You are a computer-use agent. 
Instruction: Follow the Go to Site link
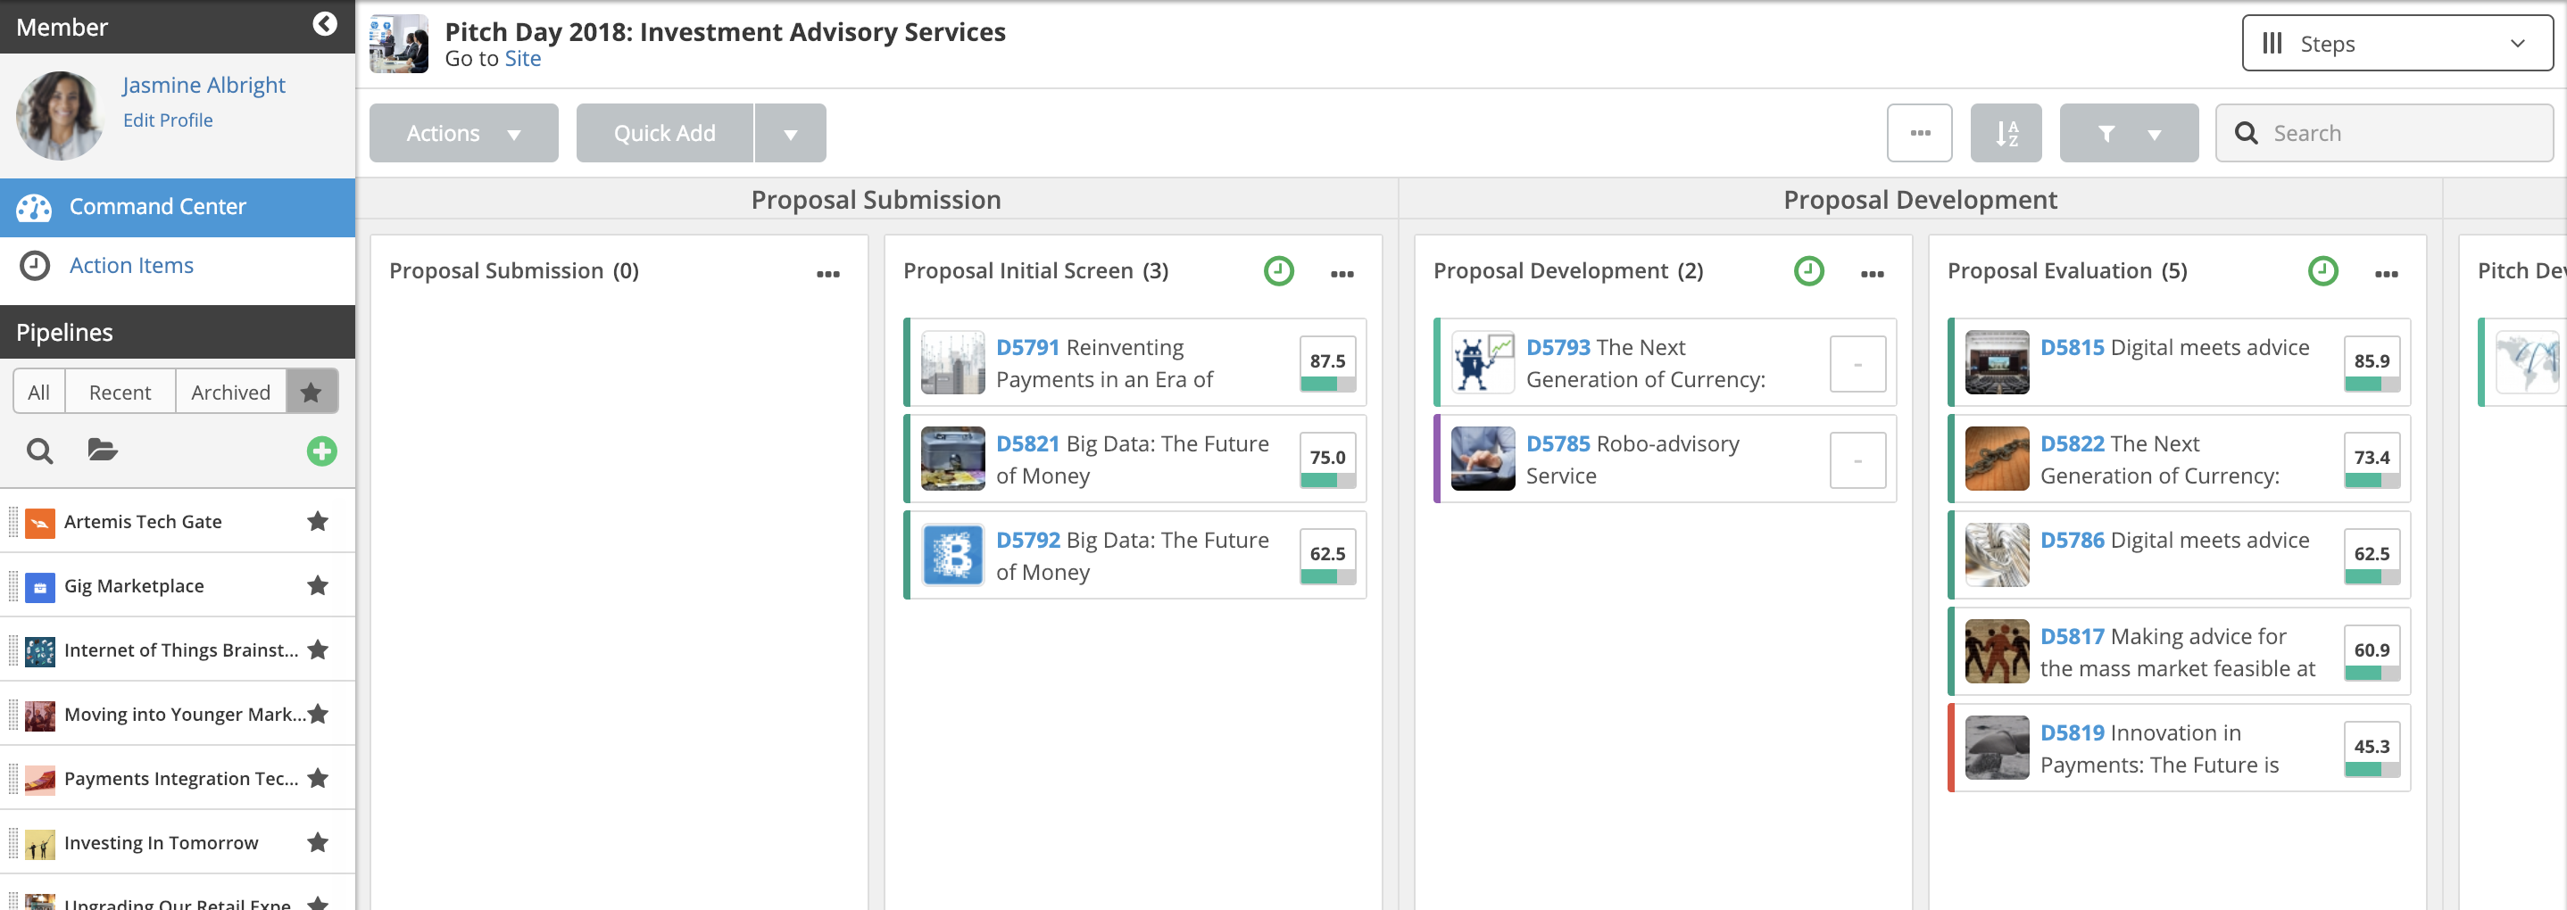pos(522,59)
